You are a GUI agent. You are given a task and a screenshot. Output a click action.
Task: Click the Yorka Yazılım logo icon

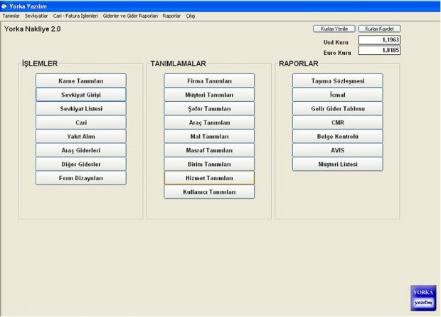pyautogui.click(x=423, y=298)
